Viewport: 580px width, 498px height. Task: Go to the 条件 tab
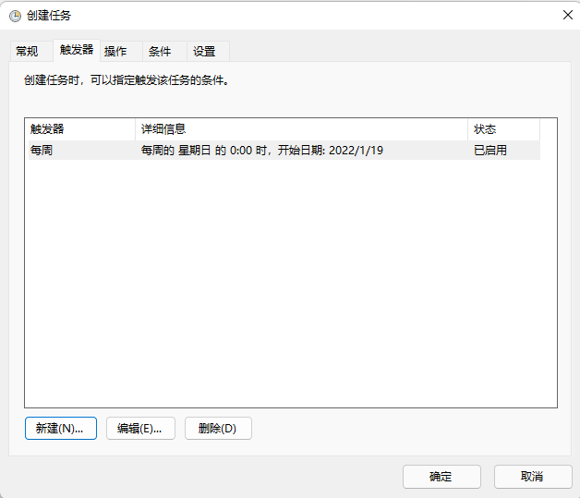coord(160,52)
